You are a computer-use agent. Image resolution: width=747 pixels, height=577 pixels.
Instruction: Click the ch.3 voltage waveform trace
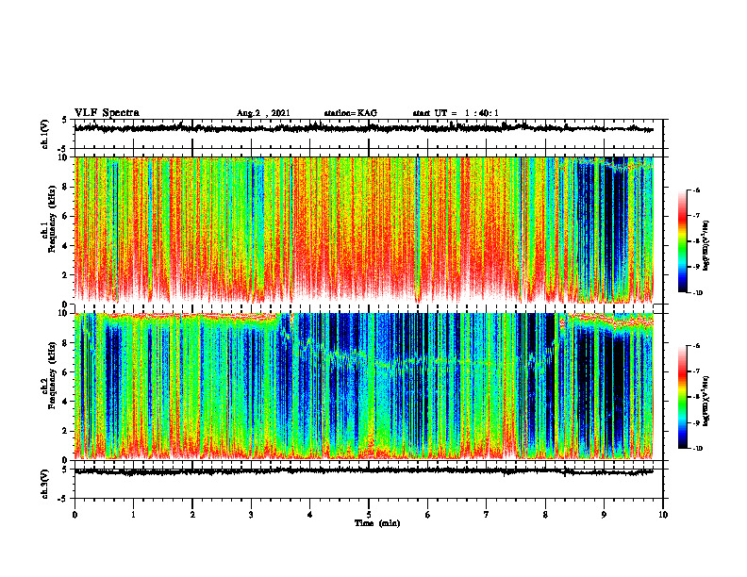tap(364, 471)
